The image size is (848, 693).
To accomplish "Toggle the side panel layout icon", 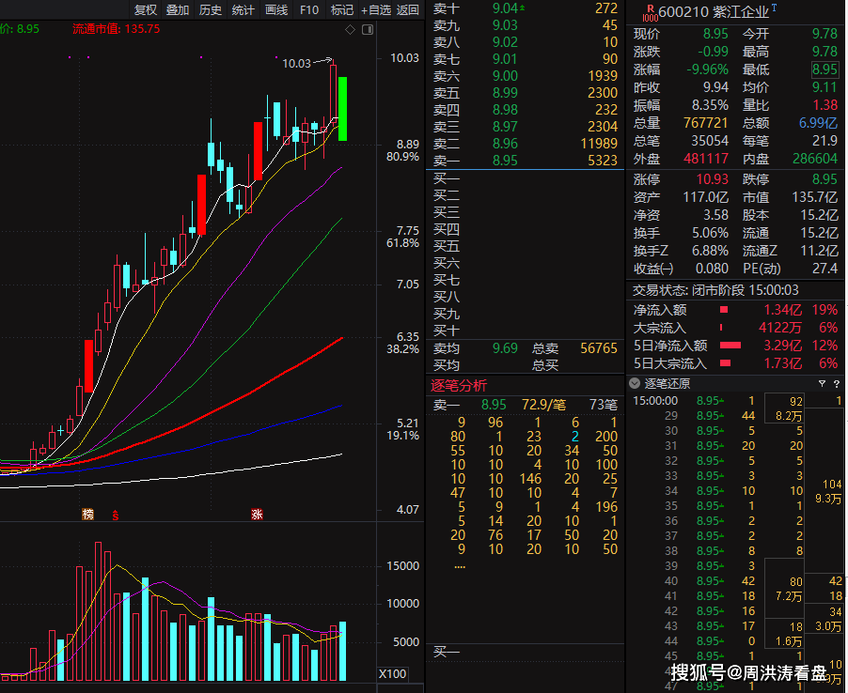I will point(368,30).
